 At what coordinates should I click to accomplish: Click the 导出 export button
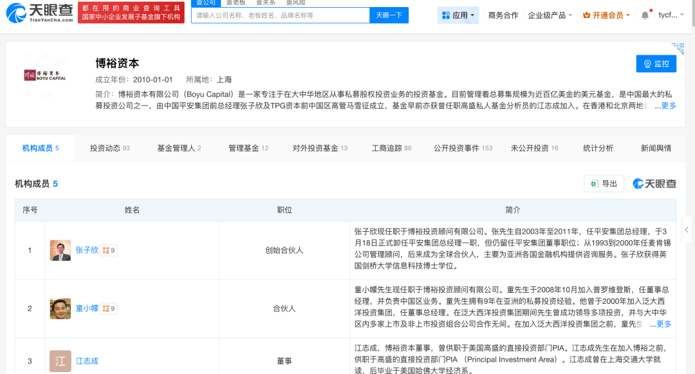pyautogui.click(x=604, y=183)
